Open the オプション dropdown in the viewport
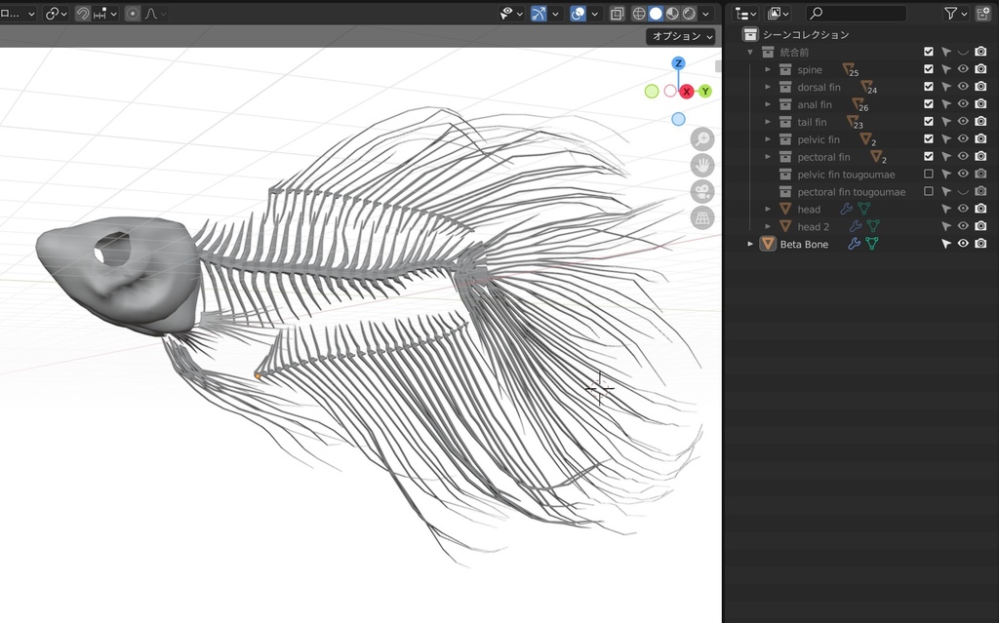 coord(681,34)
